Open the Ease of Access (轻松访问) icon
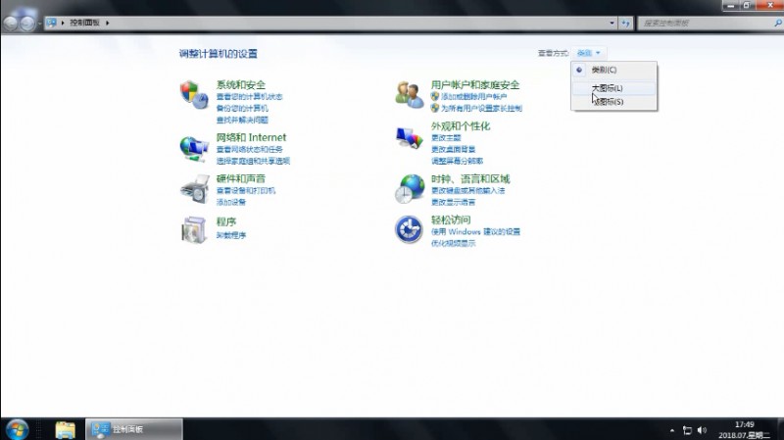784x440 pixels. pyautogui.click(x=409, y=229)
